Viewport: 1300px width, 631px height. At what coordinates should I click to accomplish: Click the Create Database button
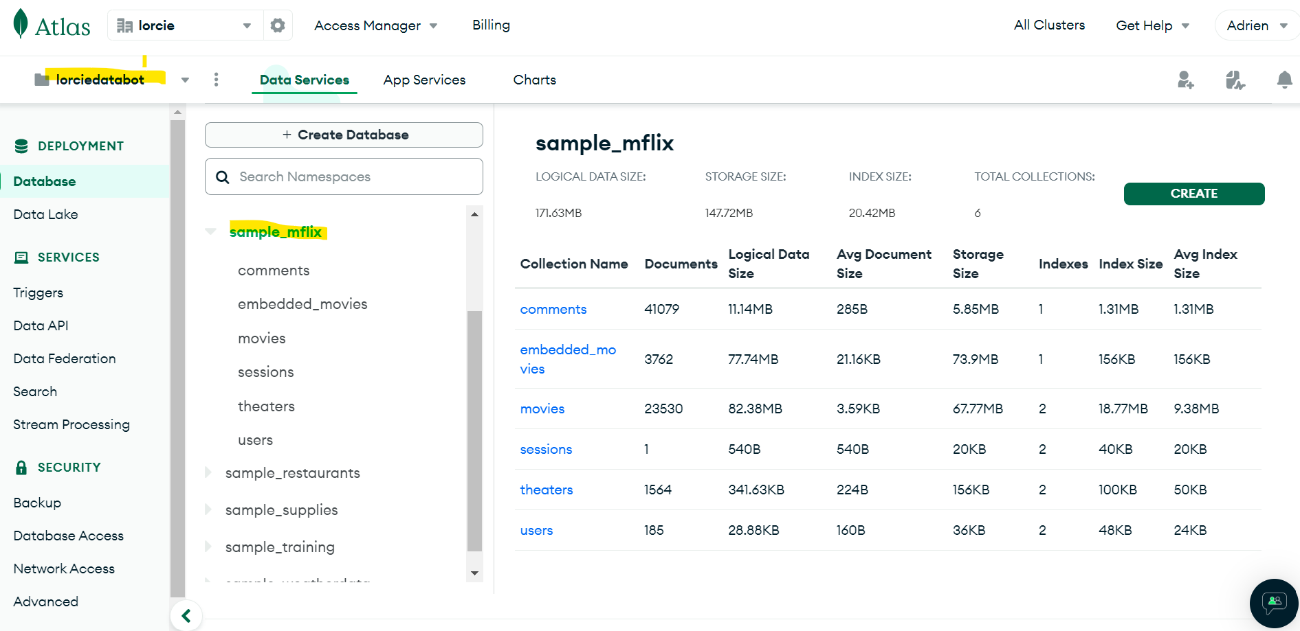[x=344, y=135]
